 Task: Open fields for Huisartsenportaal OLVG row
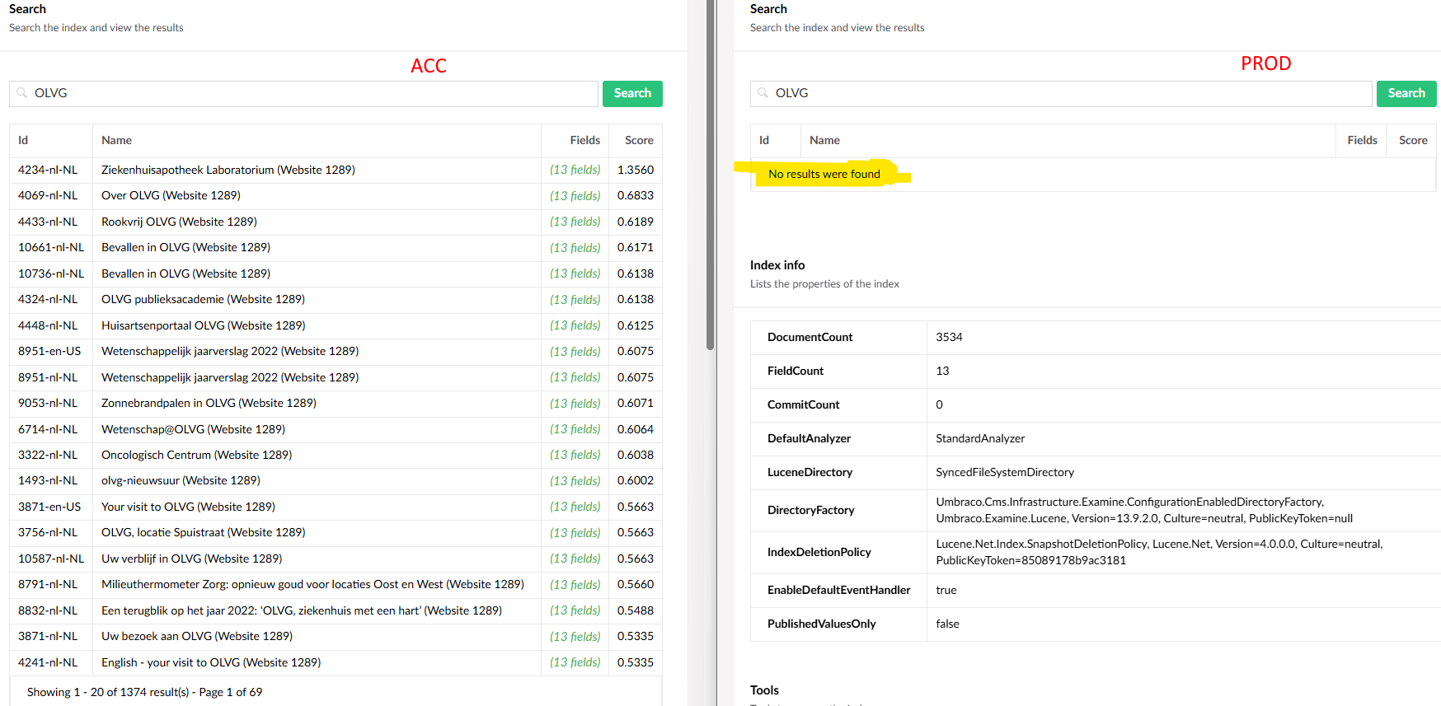(575, 325)
